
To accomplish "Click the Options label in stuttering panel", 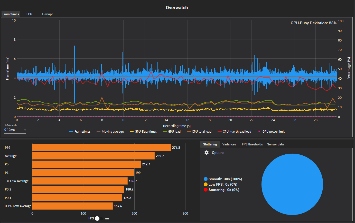I will click(218, 153).
